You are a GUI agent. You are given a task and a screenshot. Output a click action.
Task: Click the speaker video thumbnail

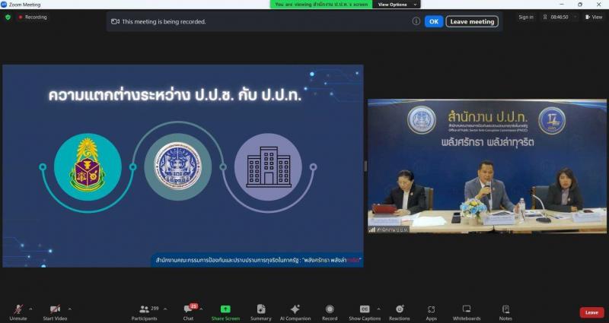pyautogui.click(x=487, y=166)
